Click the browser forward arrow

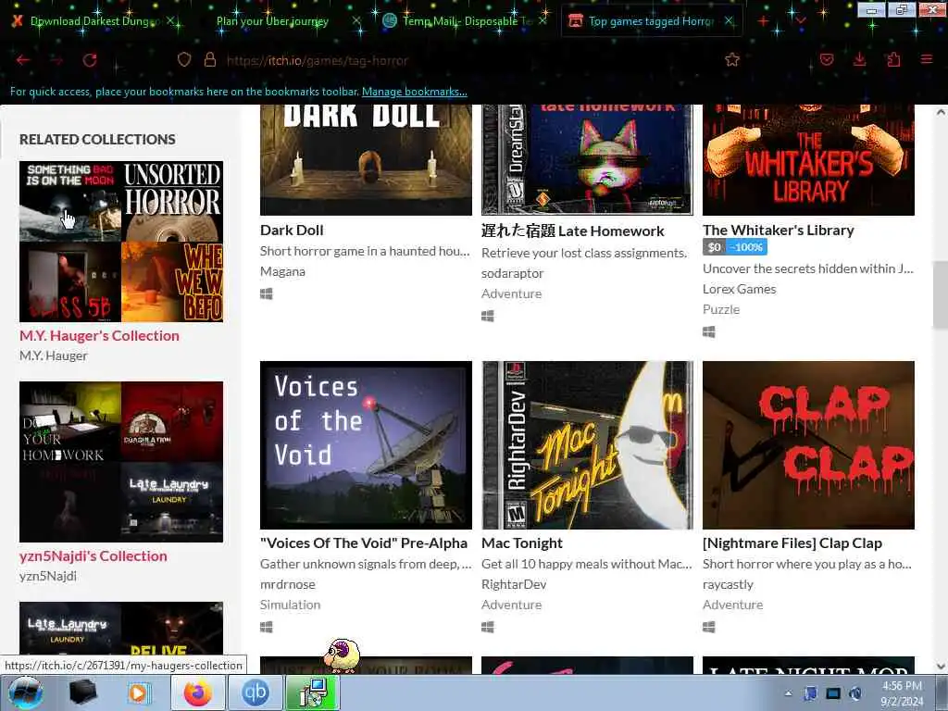click(56, 60)
